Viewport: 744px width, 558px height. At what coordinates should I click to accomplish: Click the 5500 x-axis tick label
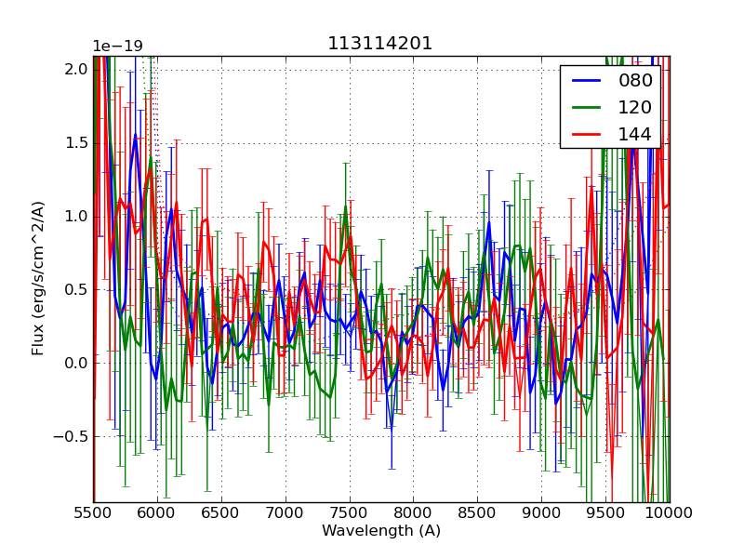(x=93, y=512)
